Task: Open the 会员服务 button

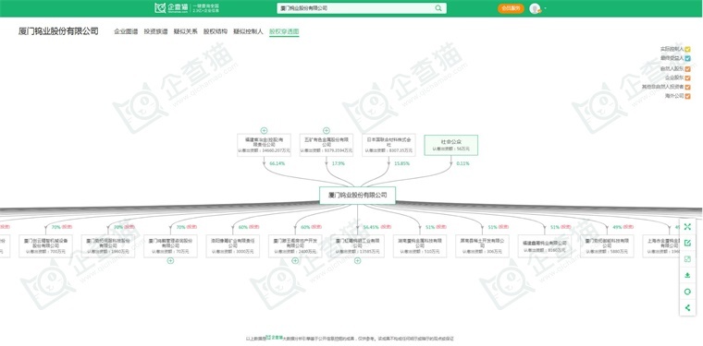Action: click(x=511, y=8)
